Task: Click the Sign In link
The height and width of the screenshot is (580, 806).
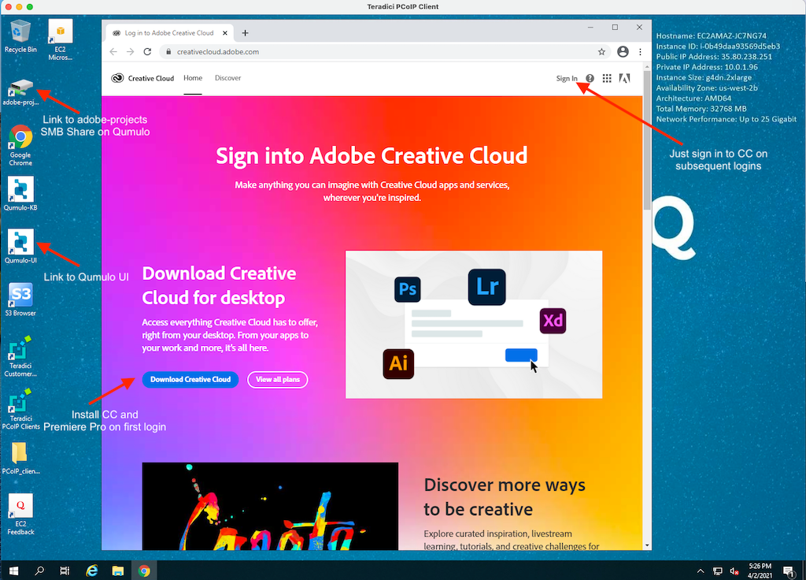Action: [x=567, y=78]
